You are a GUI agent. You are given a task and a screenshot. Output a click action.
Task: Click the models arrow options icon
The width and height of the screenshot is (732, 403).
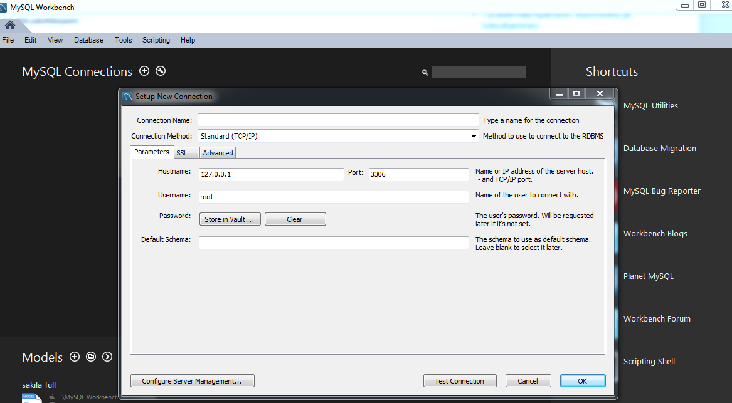click(107, 357)
